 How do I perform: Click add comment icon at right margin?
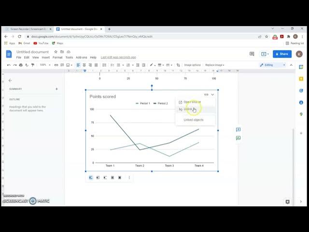238,130
